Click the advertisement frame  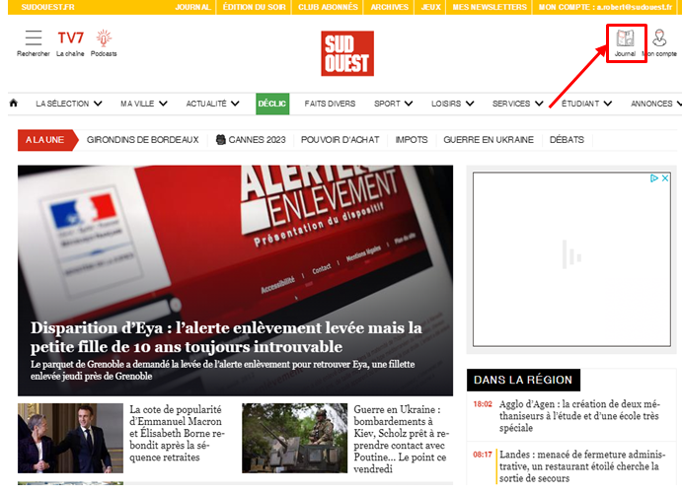(571, 259)
